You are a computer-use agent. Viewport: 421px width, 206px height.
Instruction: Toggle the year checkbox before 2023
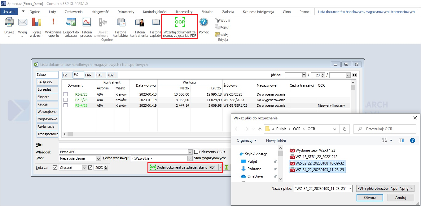point(90,168)
